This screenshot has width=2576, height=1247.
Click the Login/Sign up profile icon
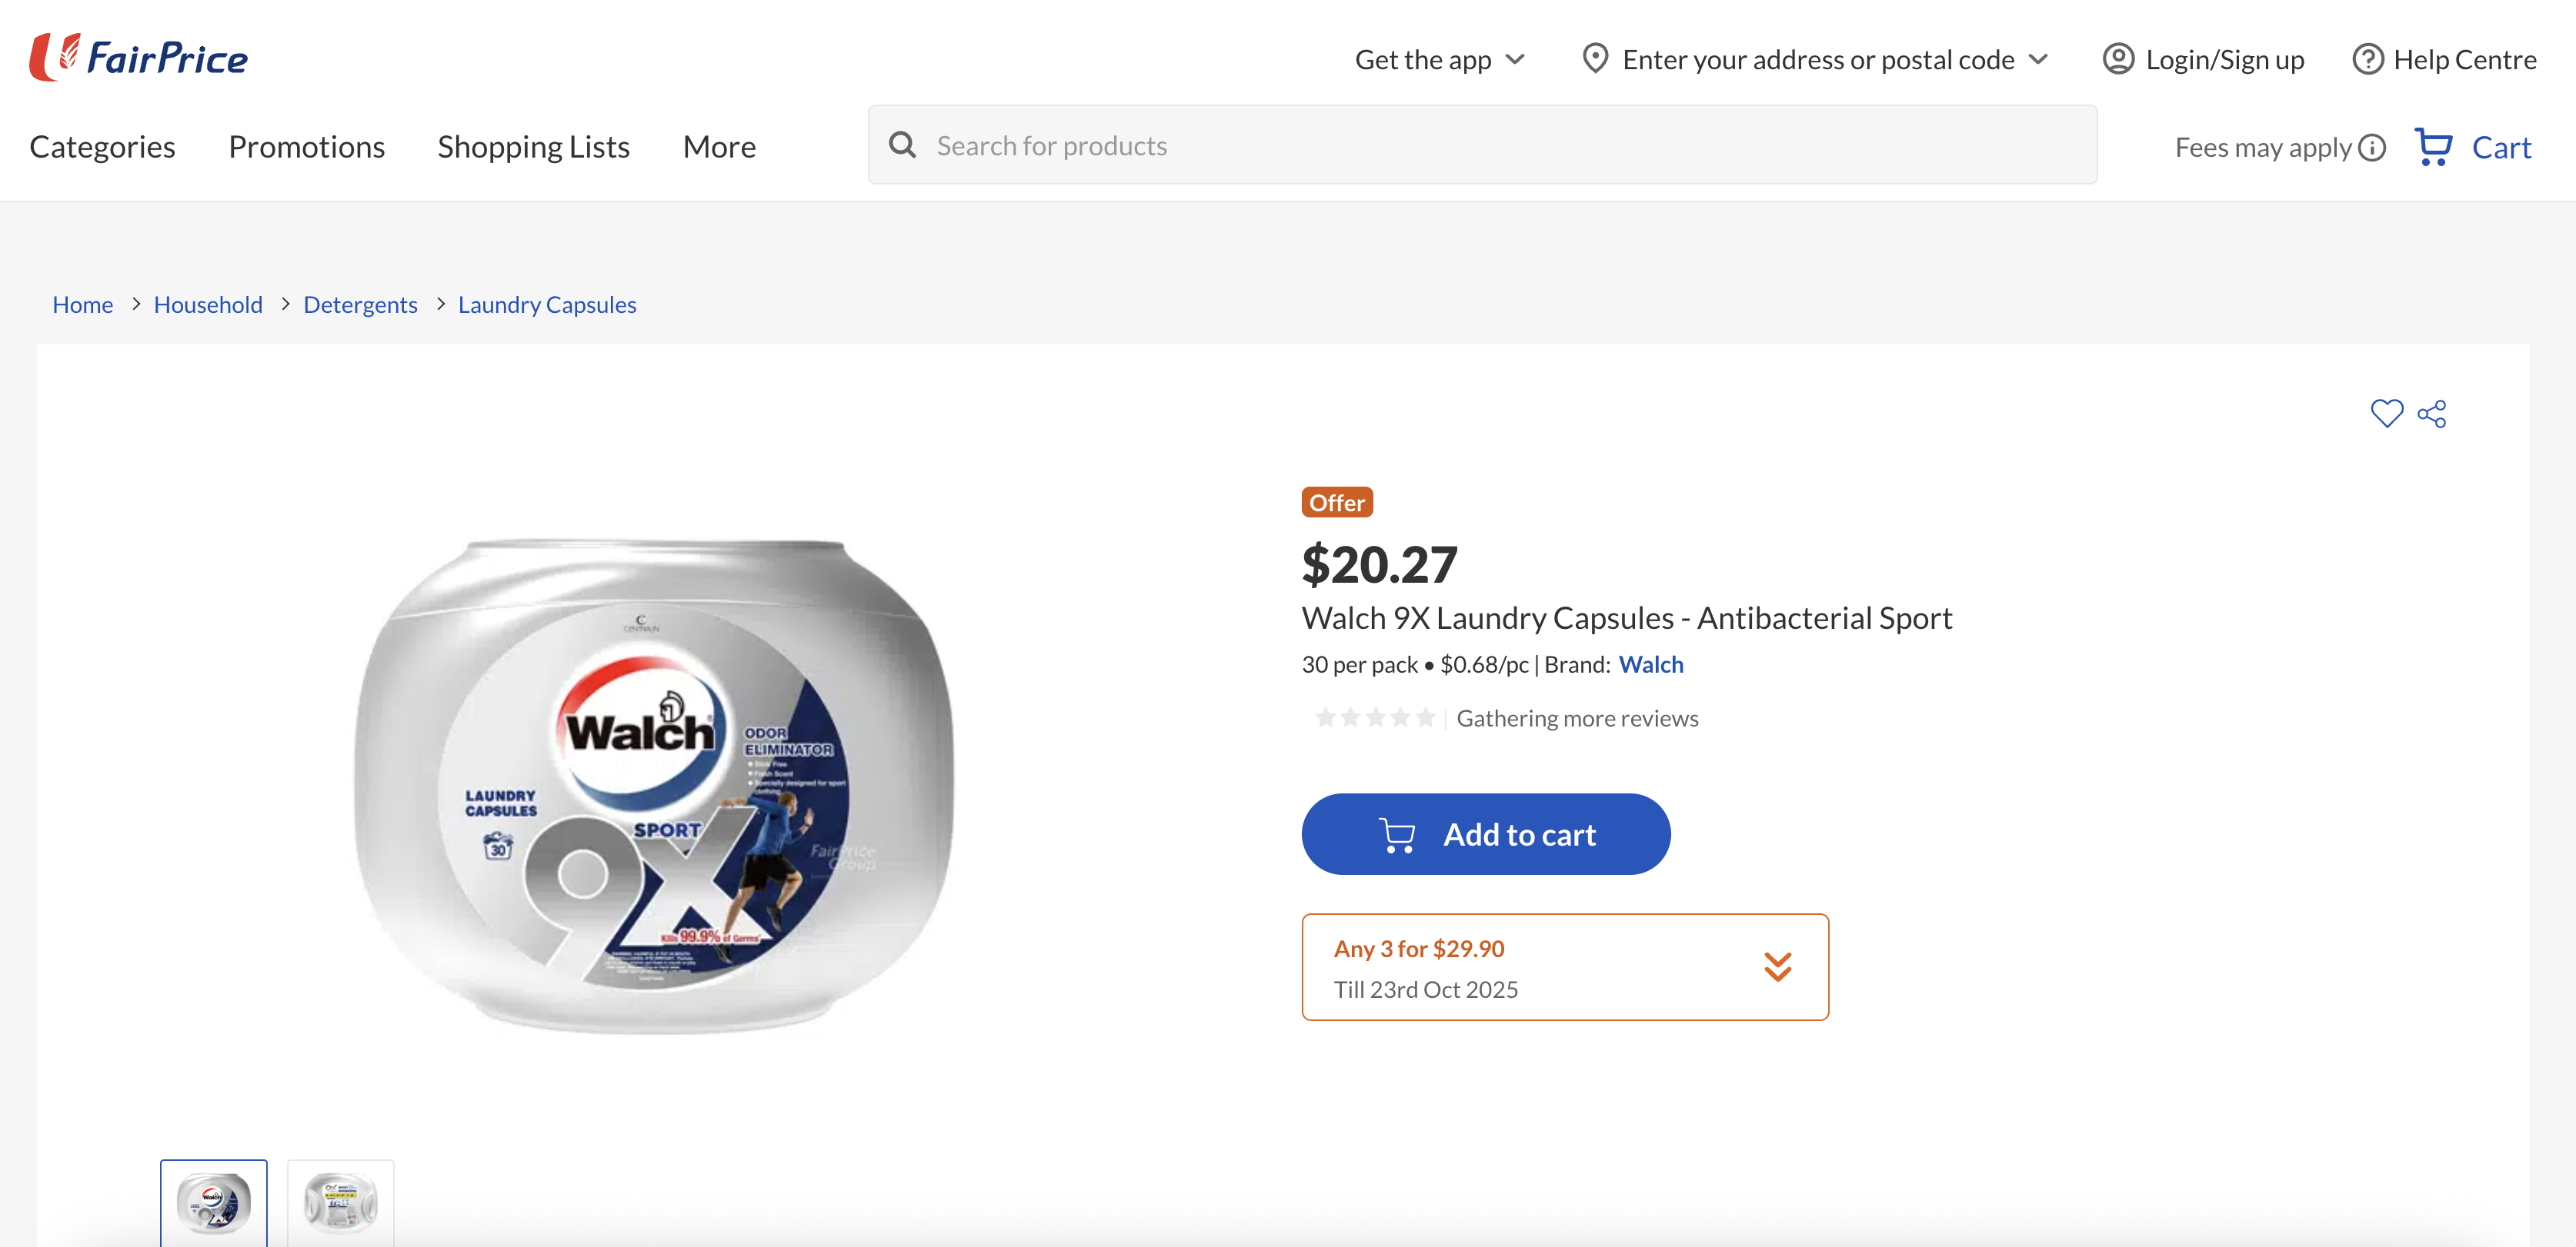tap(2118, 60)
